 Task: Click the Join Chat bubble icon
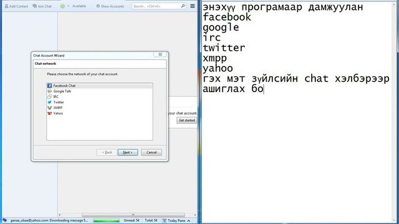pyautogui.click(x=35, y=6)
